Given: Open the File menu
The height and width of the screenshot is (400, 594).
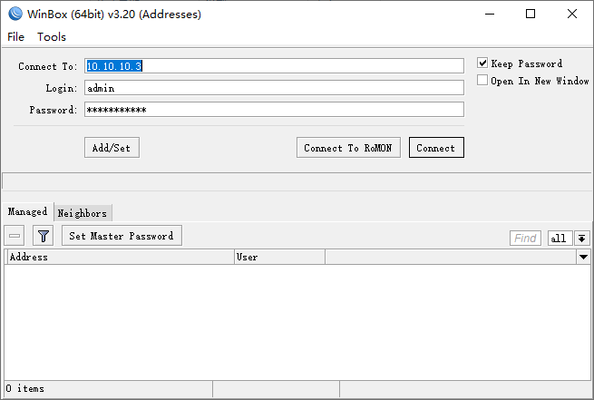Looking at the screenshot, I should 16,37.
